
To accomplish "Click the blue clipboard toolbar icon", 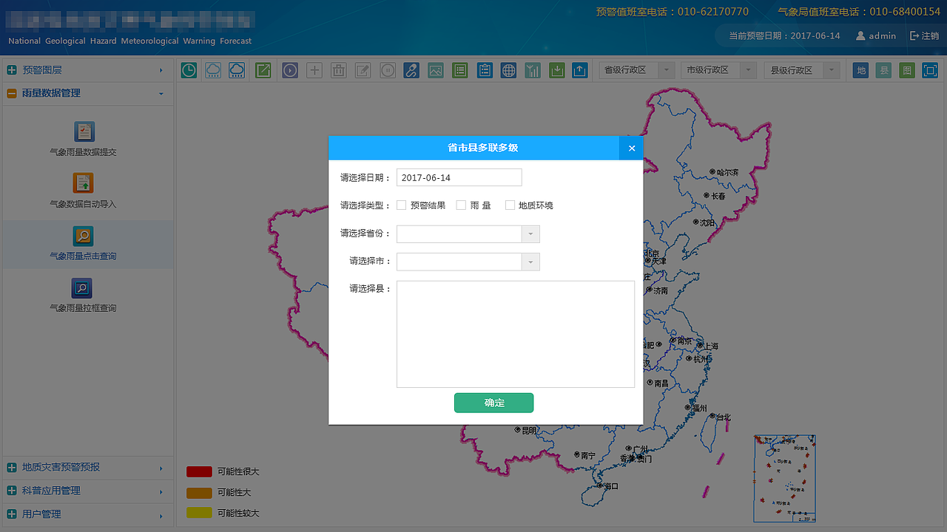I will tap(485, 70).
